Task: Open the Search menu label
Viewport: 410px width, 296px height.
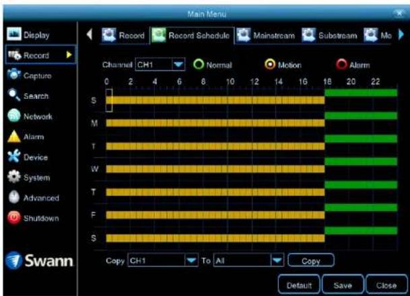Action: click(x=36, y=96)
